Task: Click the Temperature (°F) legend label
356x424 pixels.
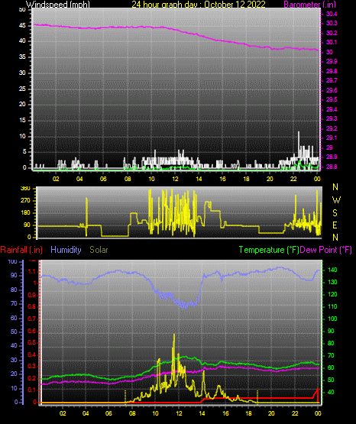Action: coord(269,250)
